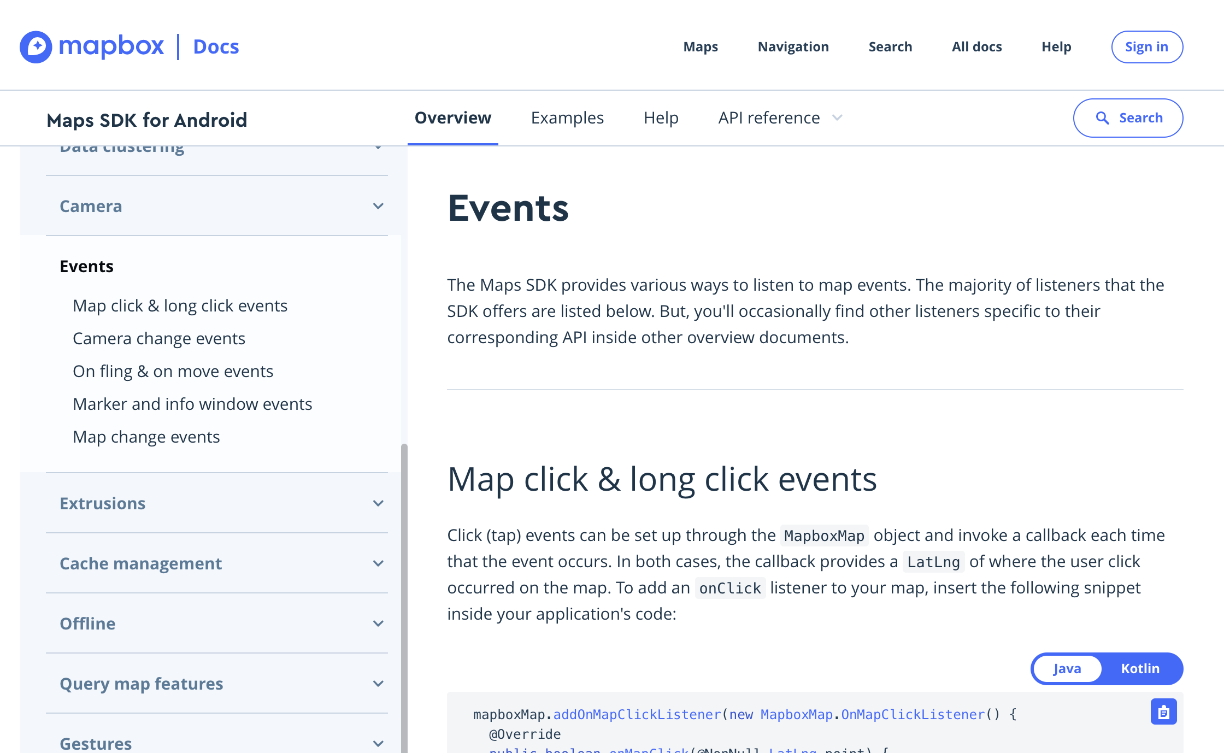
Task: Open the All docs menu item
Action: [976, 47]
